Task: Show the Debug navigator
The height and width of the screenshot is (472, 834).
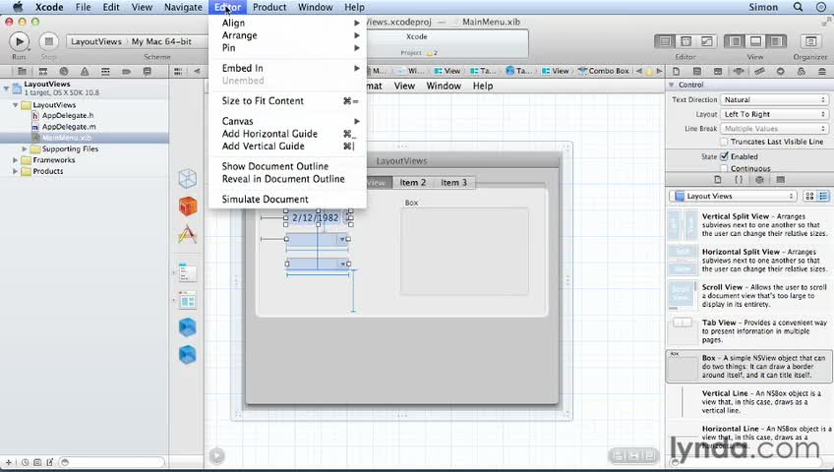Action: (105, 71)
